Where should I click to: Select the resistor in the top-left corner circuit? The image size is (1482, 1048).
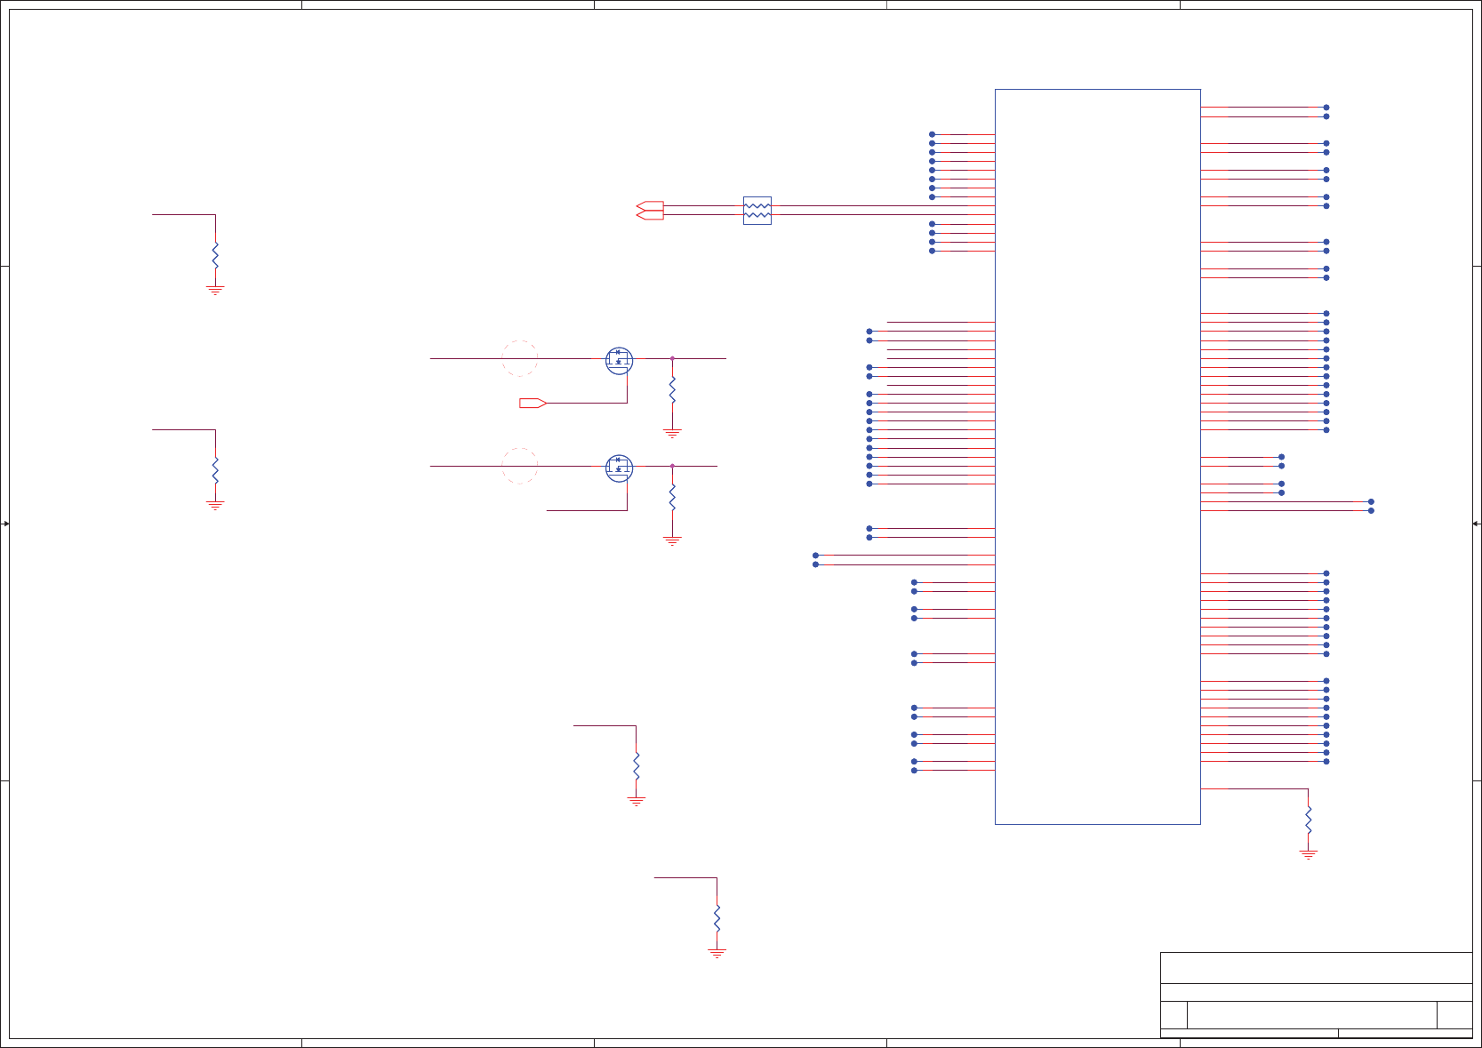[215, 255]
